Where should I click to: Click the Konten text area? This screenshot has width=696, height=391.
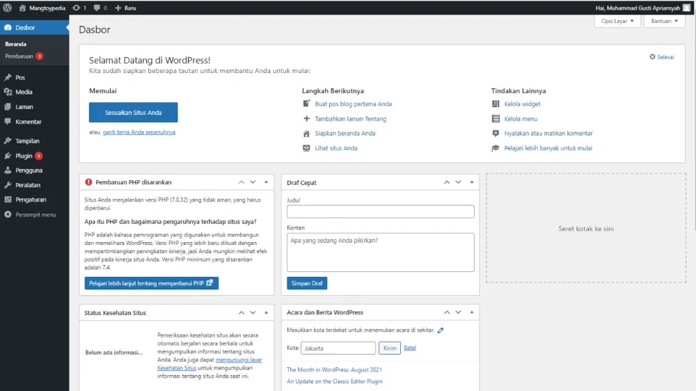(x=381, y=252)
